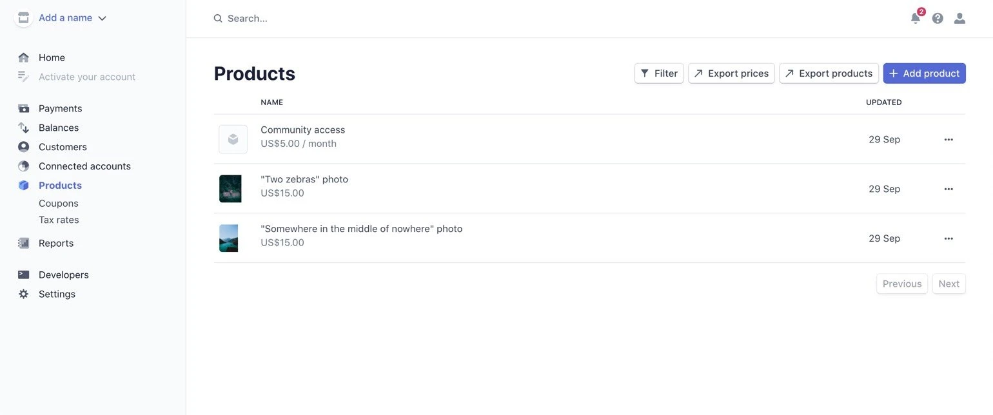Click ellipsis for Somewhere in the middle photo
The image size is (993, 415).
coord(948,238)
